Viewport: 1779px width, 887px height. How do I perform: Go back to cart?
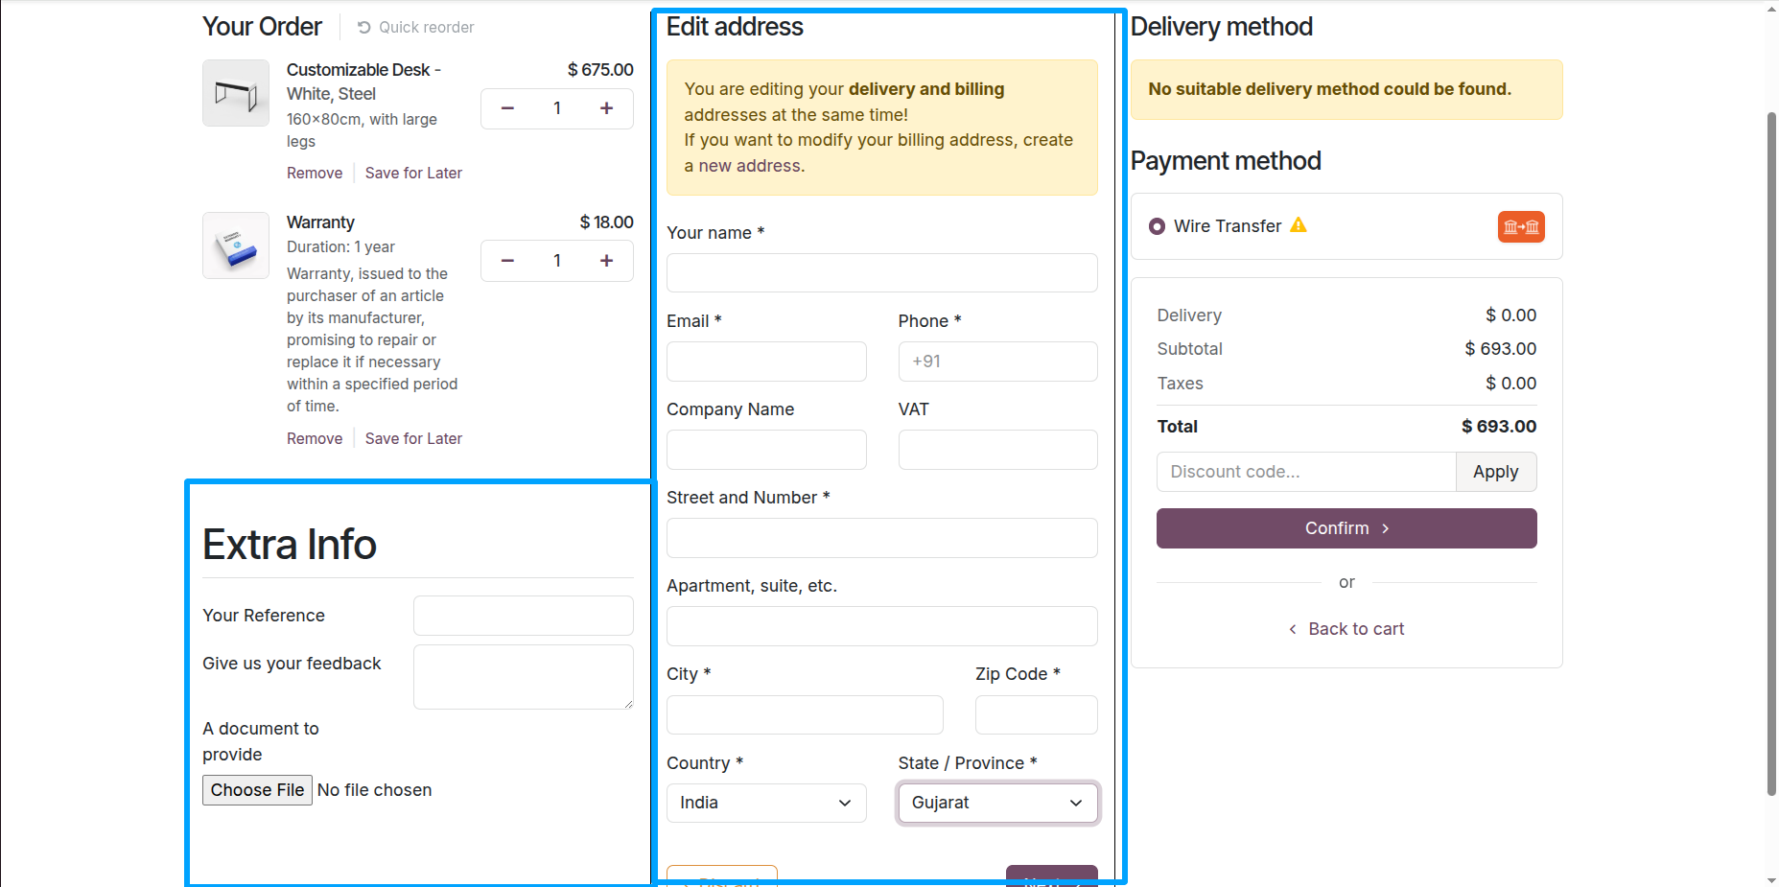pos(1346,629)
